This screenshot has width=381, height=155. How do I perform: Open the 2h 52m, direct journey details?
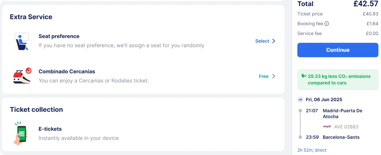[x=312, y=150]
